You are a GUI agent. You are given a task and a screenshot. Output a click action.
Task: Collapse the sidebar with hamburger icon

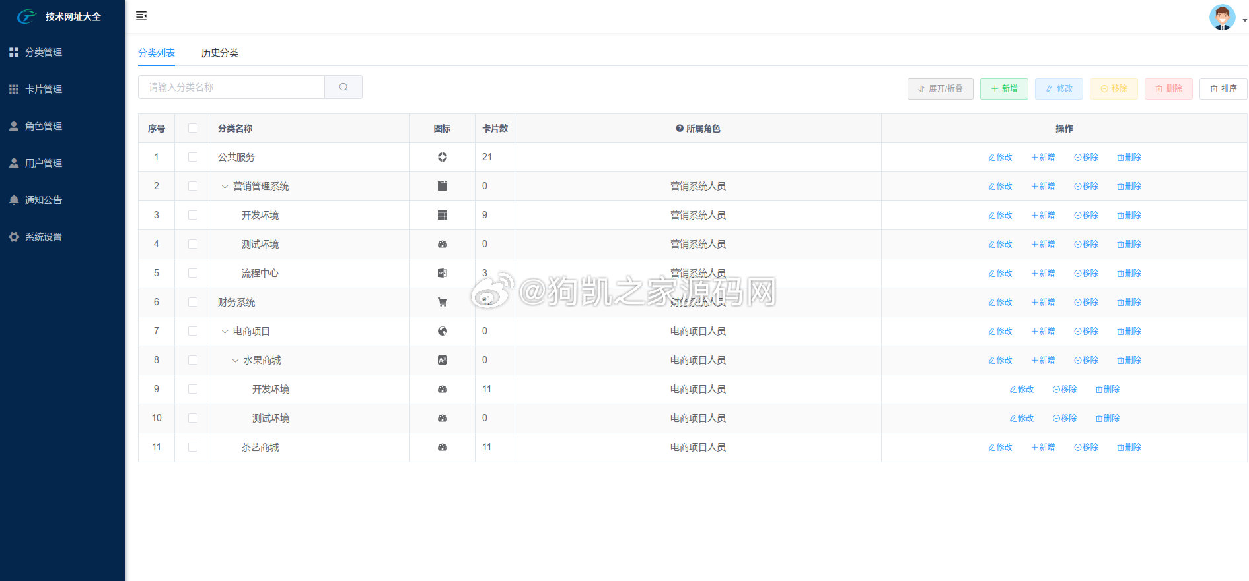141,16
